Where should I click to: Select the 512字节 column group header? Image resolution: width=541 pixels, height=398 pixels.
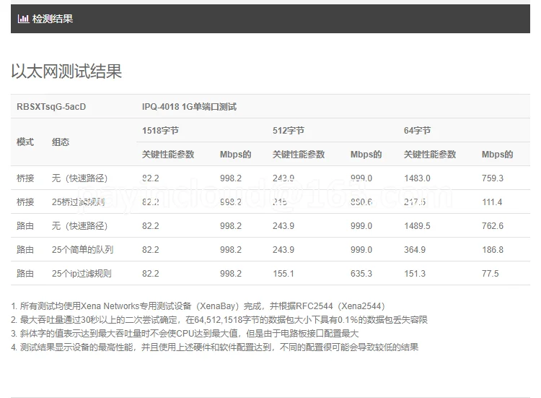click(x=289, y=131)
